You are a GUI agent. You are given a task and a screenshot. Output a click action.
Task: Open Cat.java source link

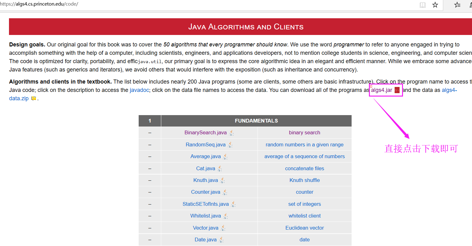pyautogui.click(x=206, y=168)
